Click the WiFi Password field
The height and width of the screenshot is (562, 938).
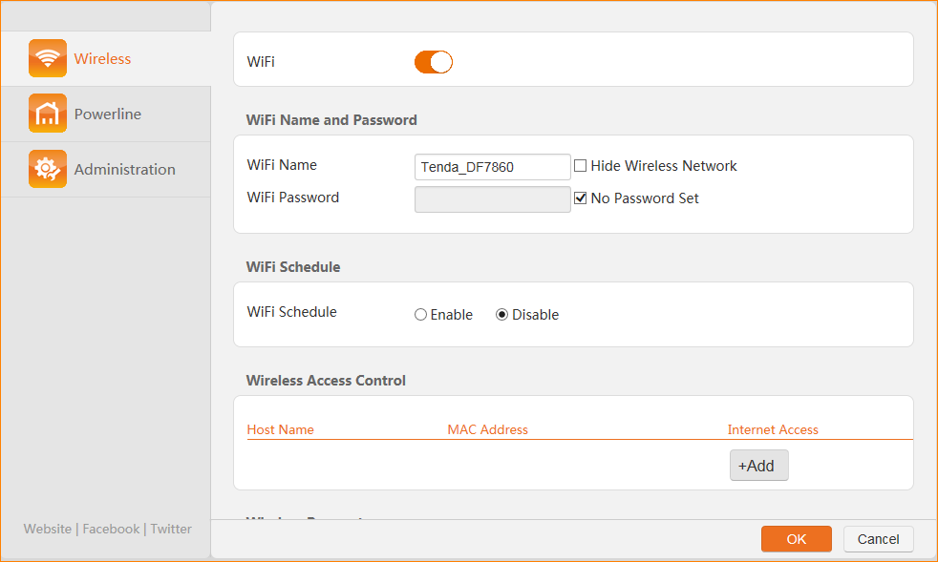coord(492,199)
